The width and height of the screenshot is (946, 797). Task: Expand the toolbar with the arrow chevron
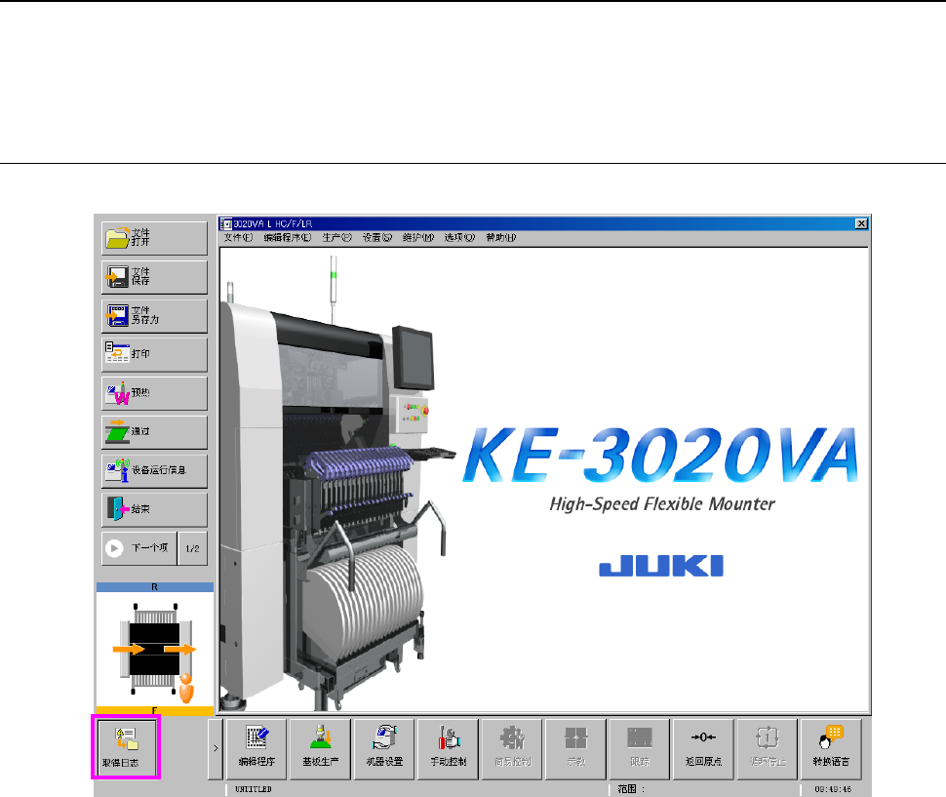(x=216, y=749)
